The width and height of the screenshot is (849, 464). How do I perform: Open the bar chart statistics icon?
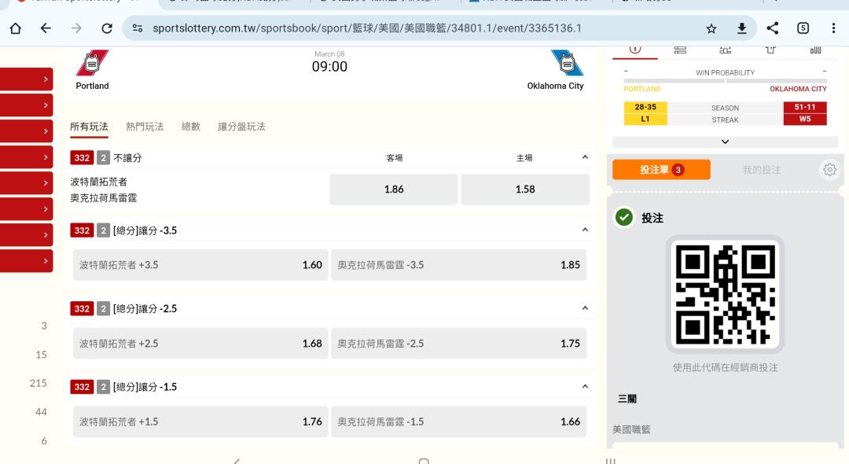815,50
